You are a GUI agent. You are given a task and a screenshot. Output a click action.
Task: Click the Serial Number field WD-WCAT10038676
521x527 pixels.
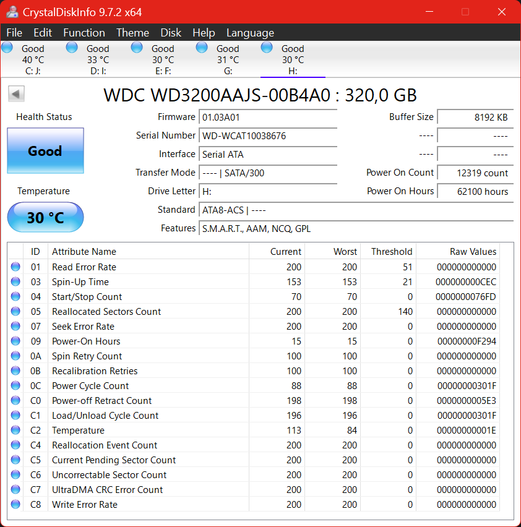(x=268, y=136)
